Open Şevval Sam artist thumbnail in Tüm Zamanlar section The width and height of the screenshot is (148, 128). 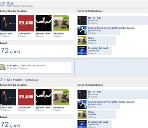8,23
